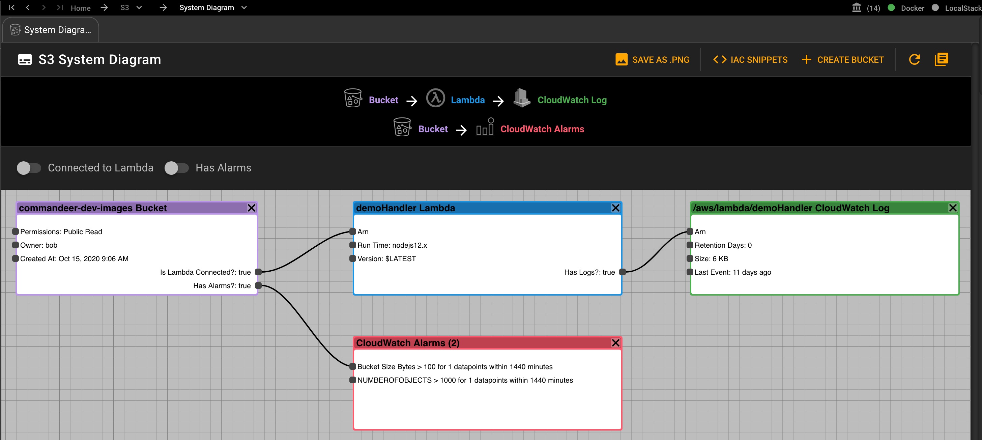
Task: Click Create Bucket button
Action: [842, 59]
